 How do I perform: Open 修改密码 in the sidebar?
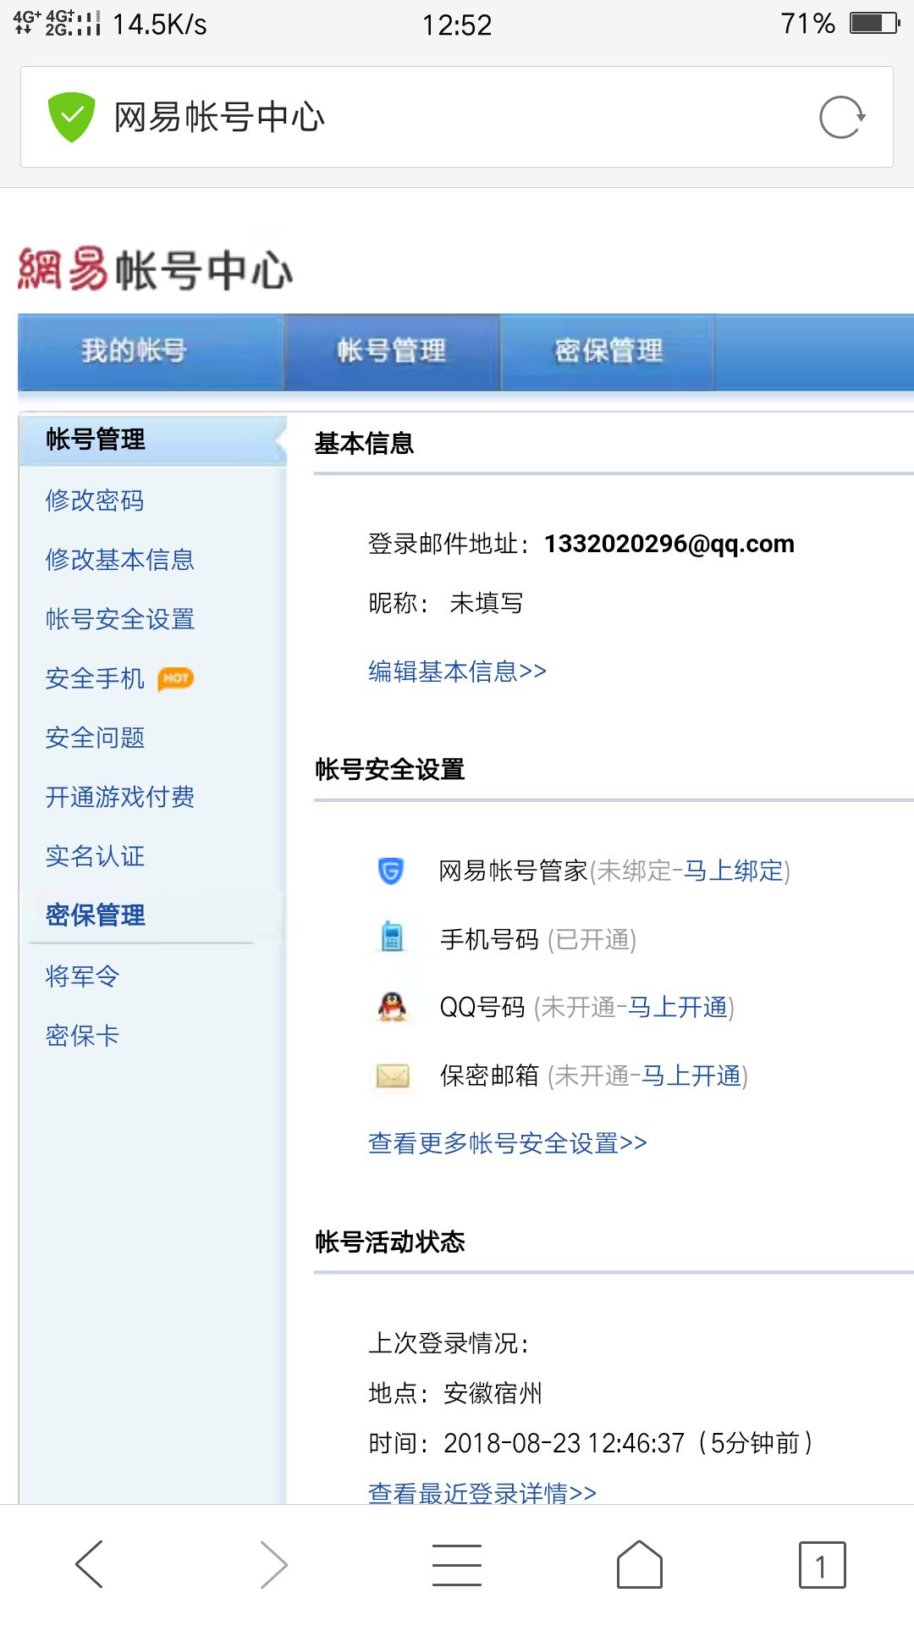95,501
